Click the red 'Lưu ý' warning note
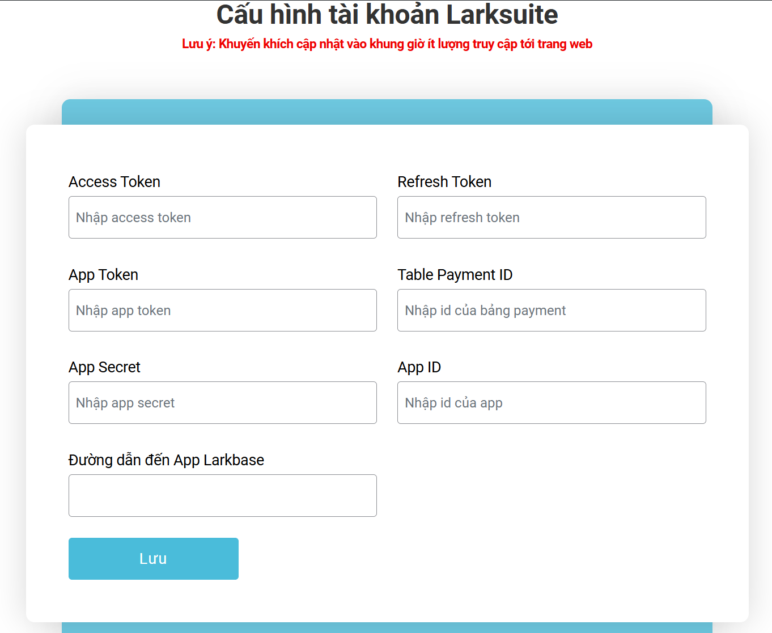The image size is (772, 633). [x=387, y=44]
